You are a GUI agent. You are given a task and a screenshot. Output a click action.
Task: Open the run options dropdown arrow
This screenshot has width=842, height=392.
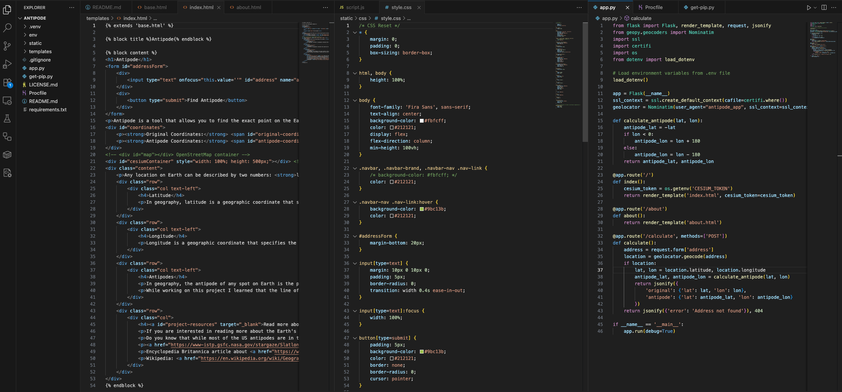coord(815,8)
